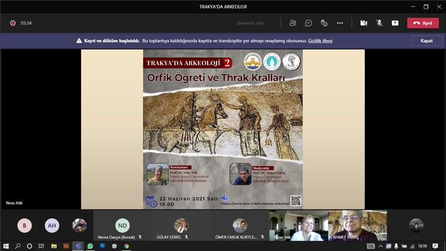
Task: Select AHMET YARAŞ video tile
Action: point(357,226)
